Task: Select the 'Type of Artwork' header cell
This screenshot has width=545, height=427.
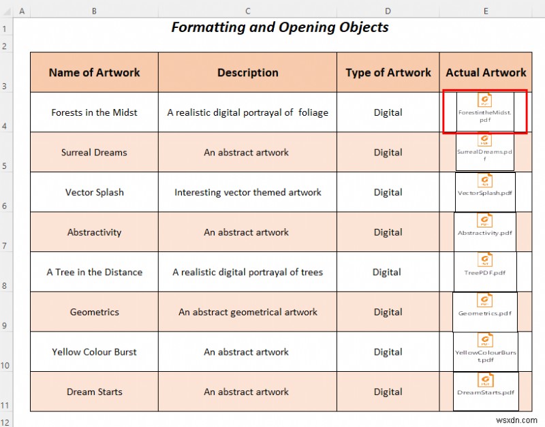Action: click(x=388, y=72)
